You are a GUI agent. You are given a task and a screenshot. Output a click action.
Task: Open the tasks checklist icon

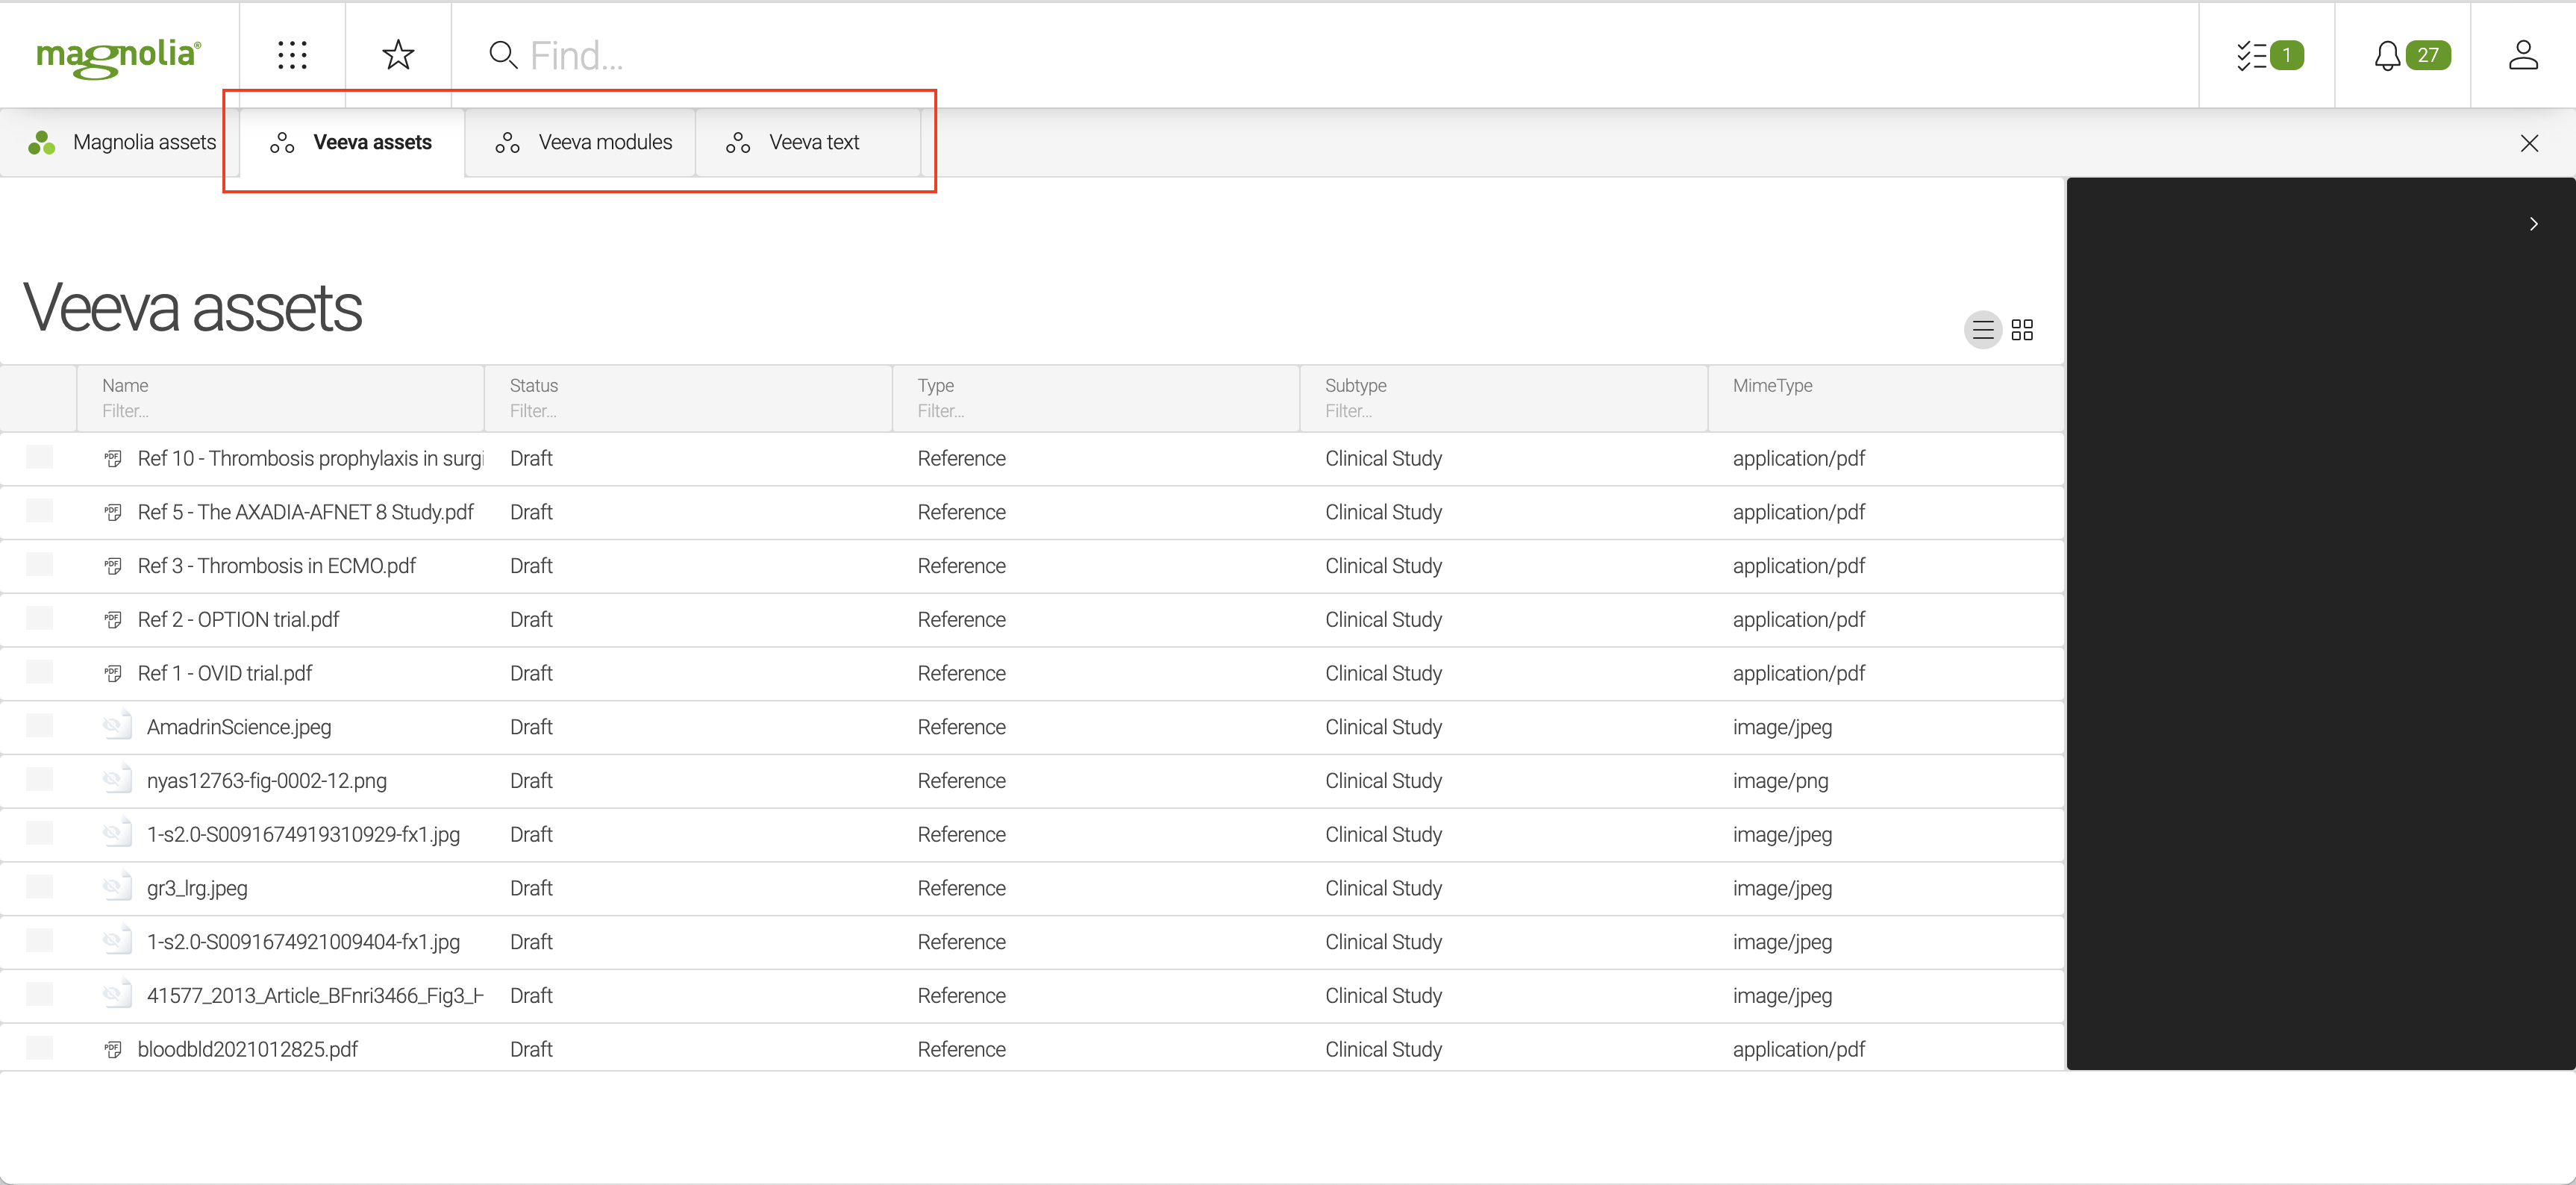coord(2252,55)
